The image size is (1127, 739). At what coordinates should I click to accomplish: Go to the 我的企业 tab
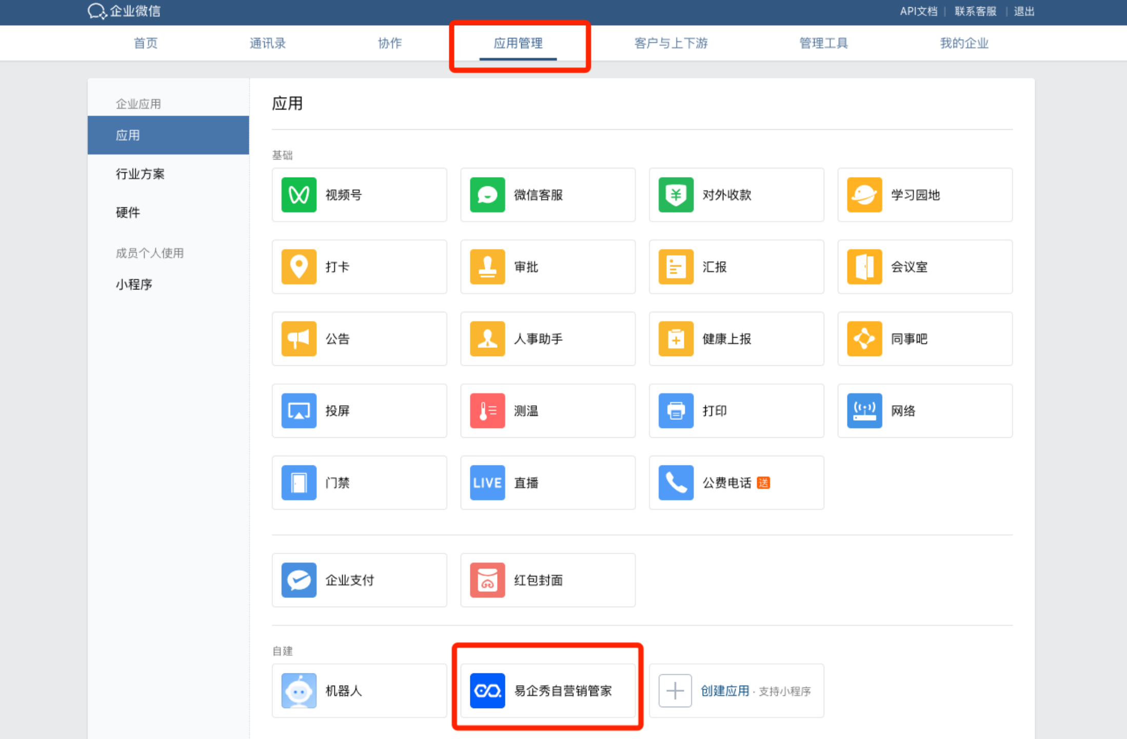[x=964, y=43]
